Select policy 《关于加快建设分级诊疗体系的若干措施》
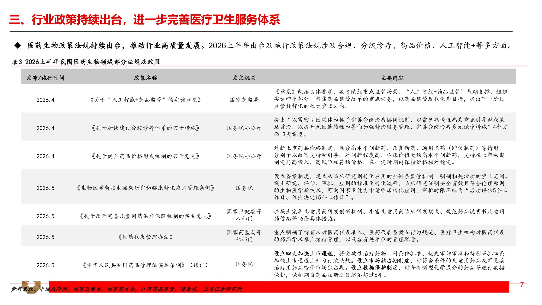The height and width of the screenshot is (305, 542). [146, 128]
